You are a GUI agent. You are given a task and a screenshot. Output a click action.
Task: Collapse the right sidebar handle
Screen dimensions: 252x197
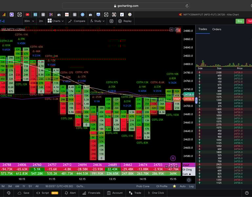coord(196,101)
